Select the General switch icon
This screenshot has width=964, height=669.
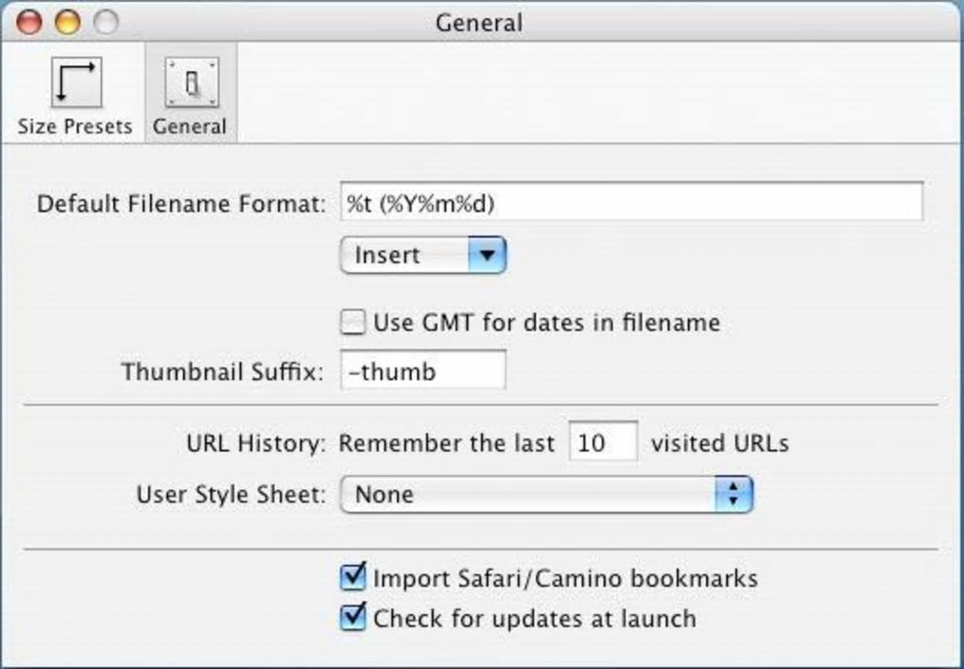click(190, 84)
